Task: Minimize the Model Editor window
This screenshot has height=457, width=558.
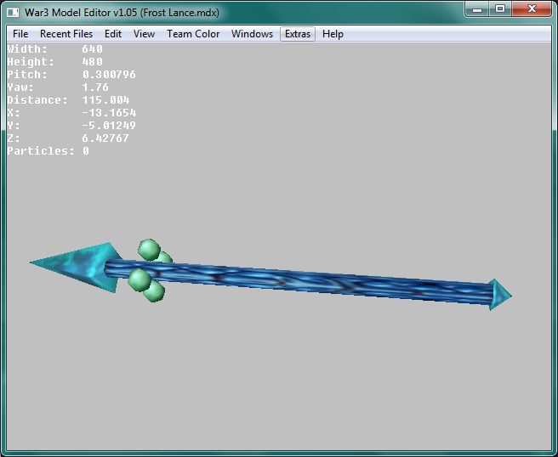Action: pos(477,9)
